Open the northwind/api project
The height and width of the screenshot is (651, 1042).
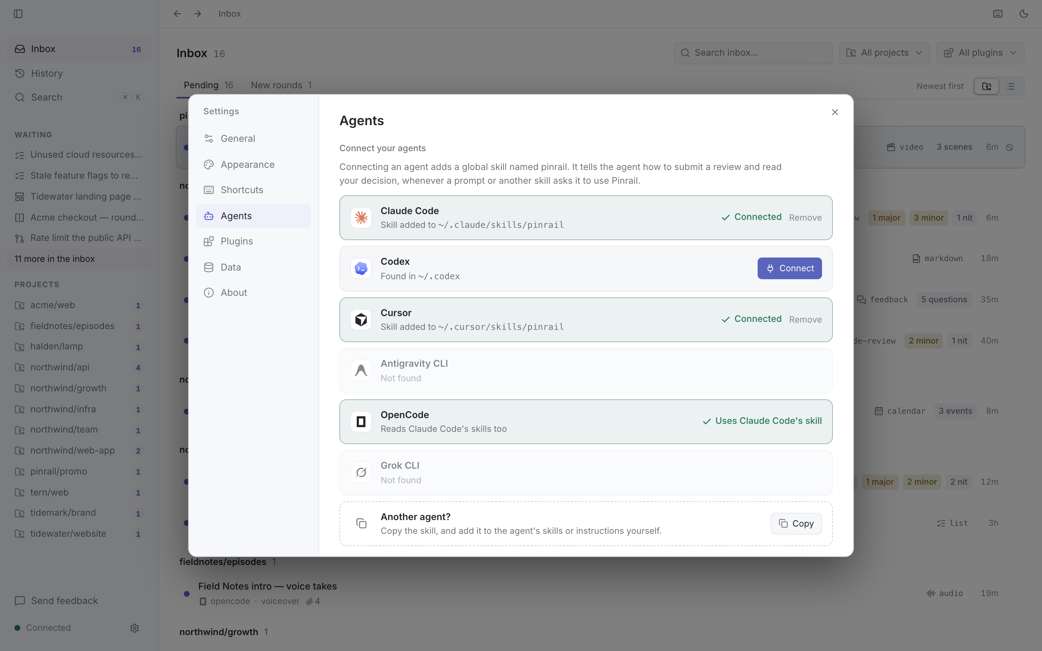(79, 367)
